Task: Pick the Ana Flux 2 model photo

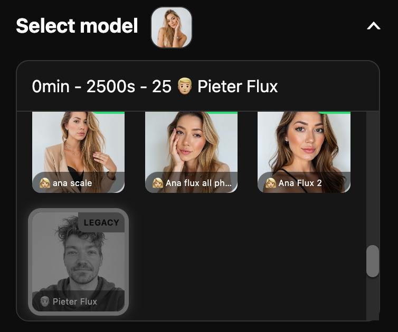Action: coord(304,152)
